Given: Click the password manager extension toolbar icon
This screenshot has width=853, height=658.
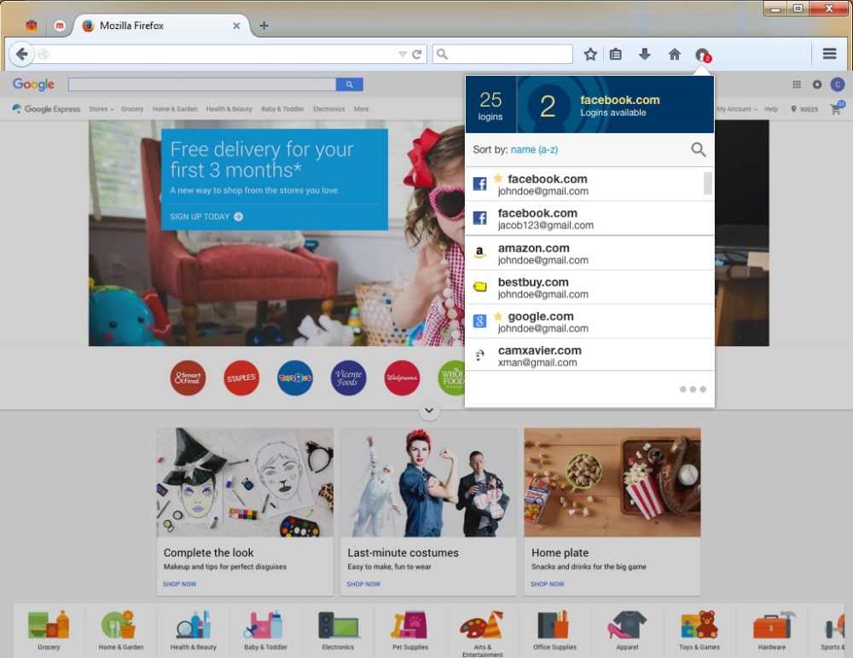Looking at the screenshot, I should (702, 55).
